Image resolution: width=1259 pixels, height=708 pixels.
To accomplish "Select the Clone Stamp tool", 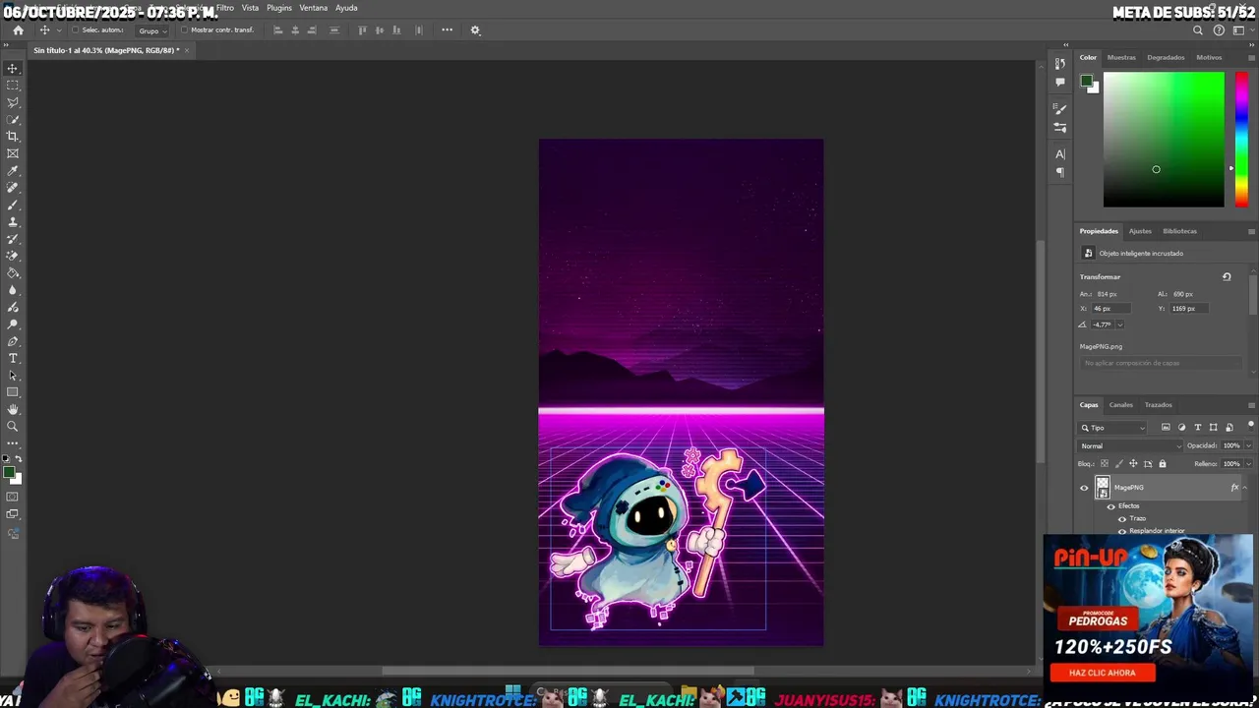I will point(13,222).
